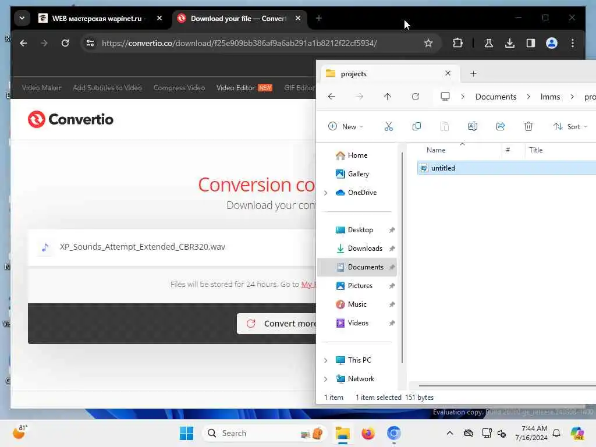Toggle the browser side panel icon
The image size is (596, 447).
(x=531, y=43)
